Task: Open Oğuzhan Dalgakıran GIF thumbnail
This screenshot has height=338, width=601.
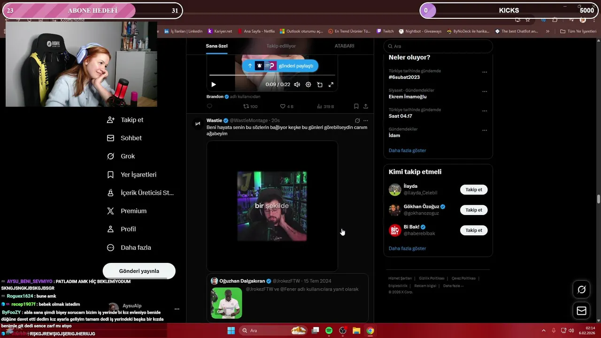Action: 226,303
